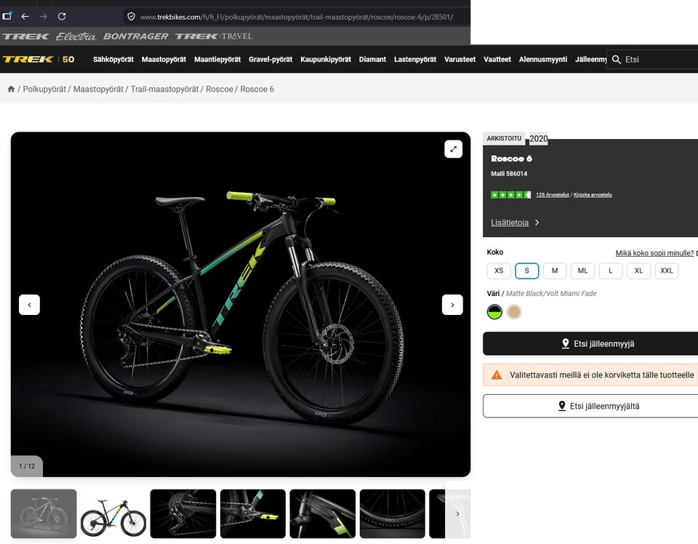Expand the bike image to fullscreen
This screenshot has width=698, height=544.
453,149
